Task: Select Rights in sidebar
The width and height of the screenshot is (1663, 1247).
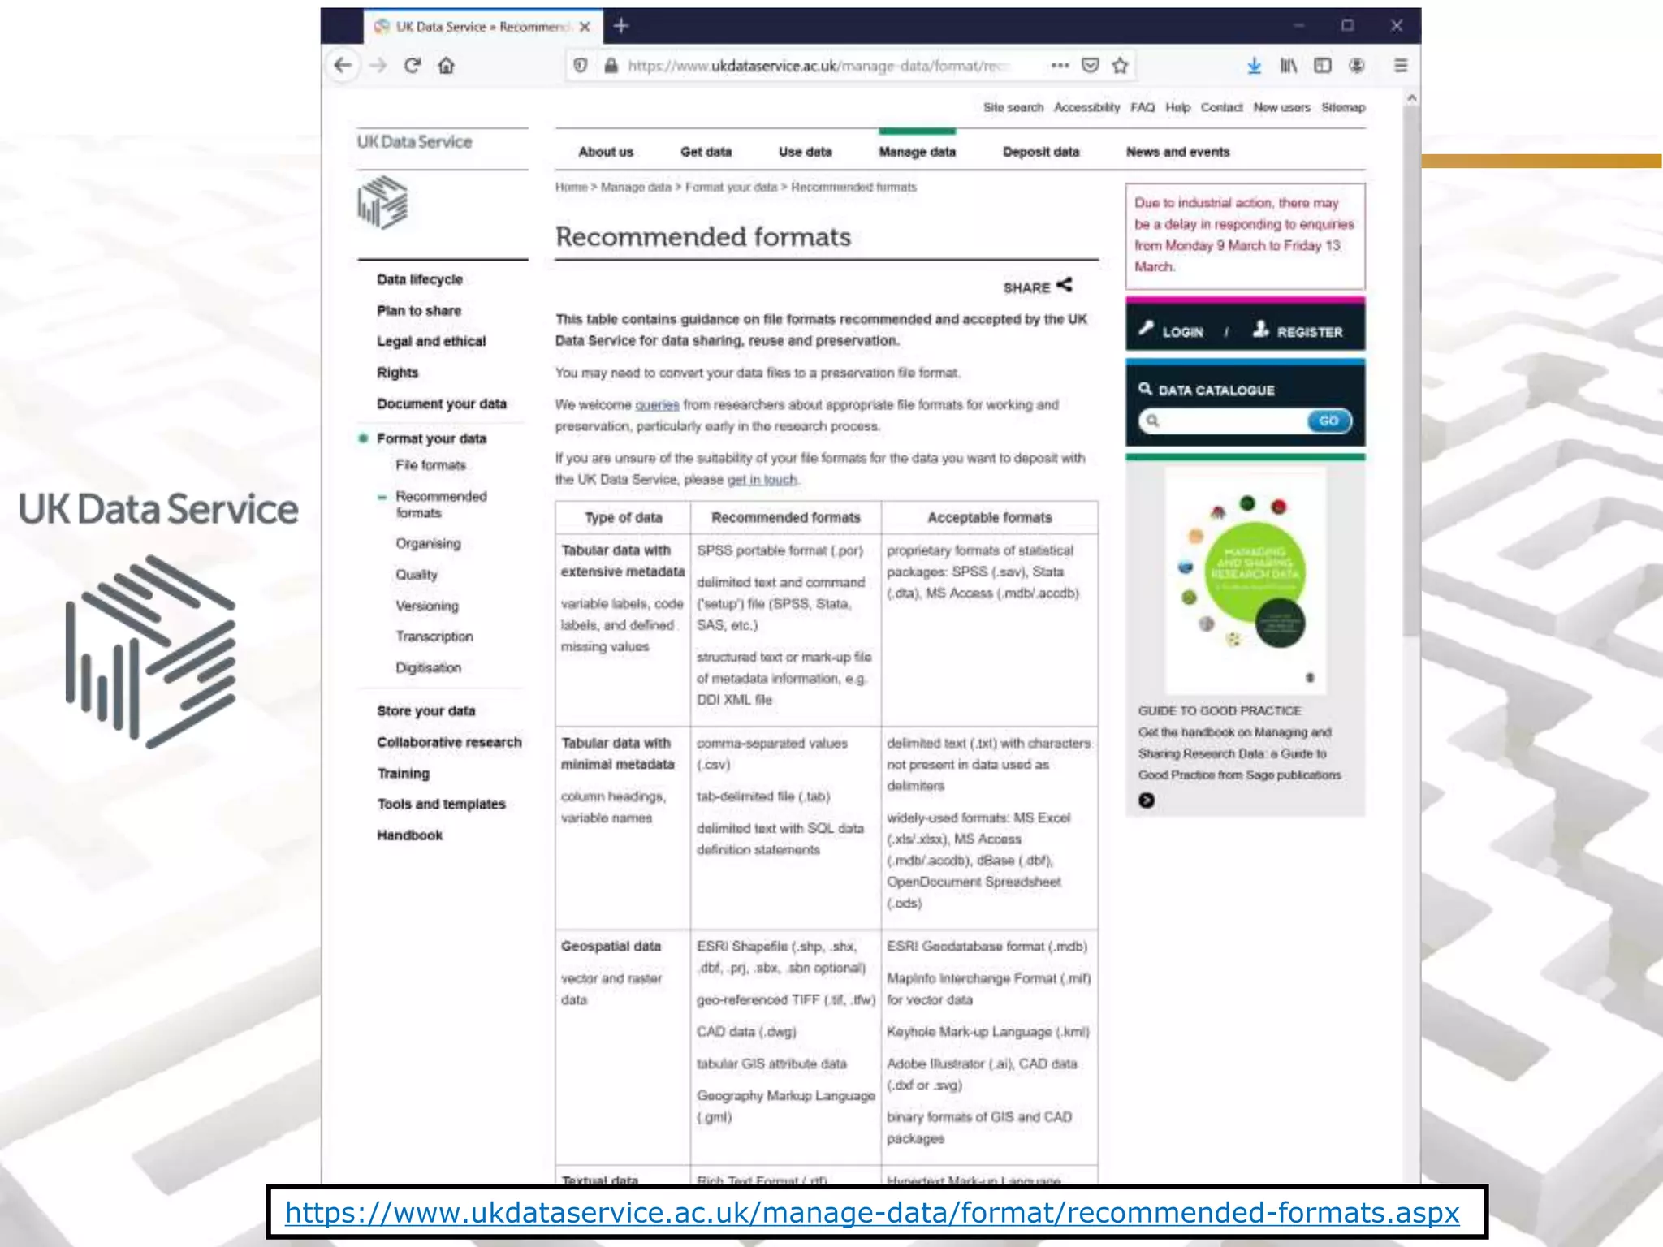Action: coord(397,373)
